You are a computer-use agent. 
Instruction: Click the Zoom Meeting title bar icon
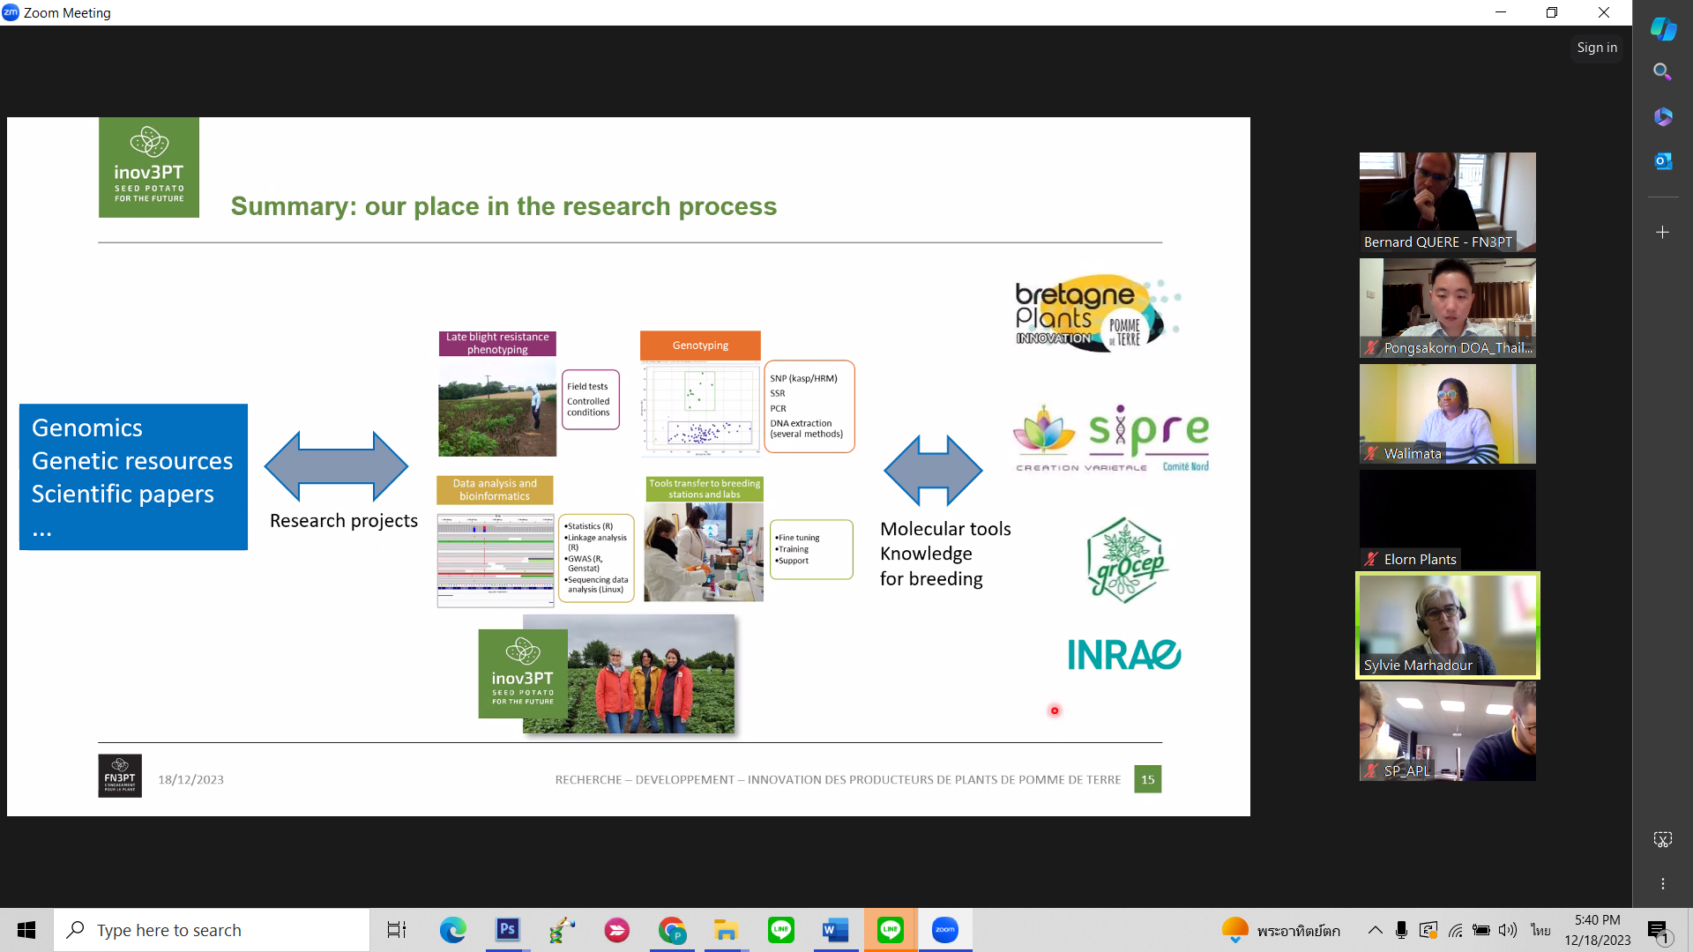[x=11, y=12]
